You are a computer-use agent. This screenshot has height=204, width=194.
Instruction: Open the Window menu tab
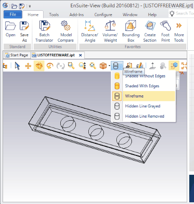[130, 15]
